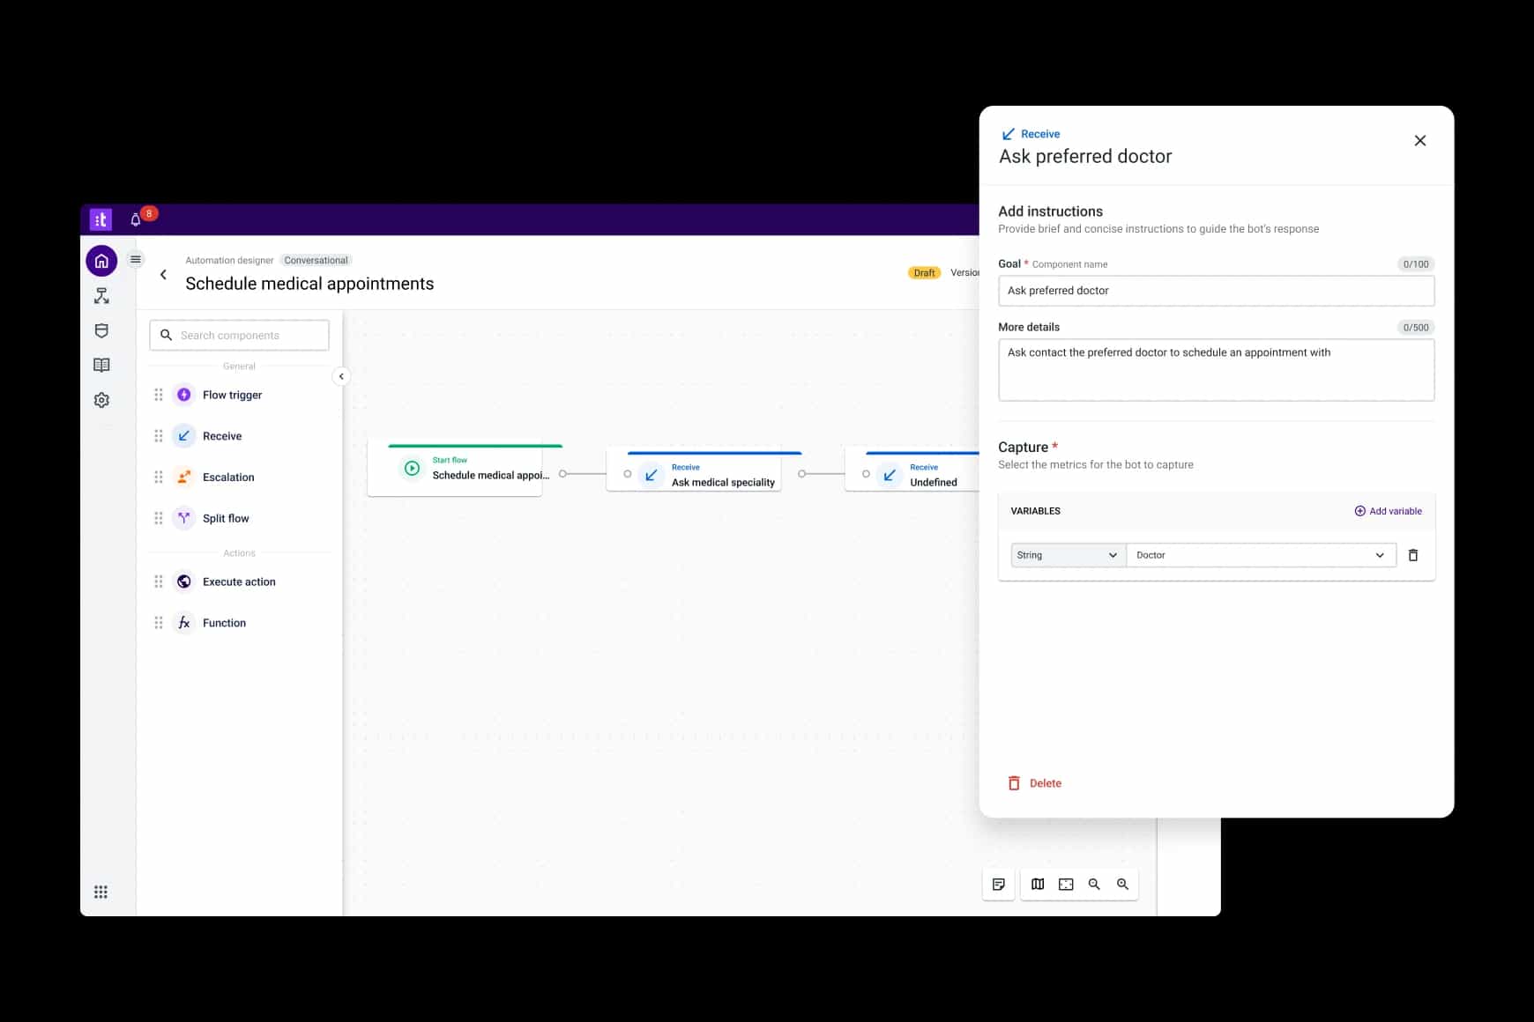Screen dimensions: 1534x1022
Task: Click the Automation designer breadcrumb
Action: coord(229,260)
